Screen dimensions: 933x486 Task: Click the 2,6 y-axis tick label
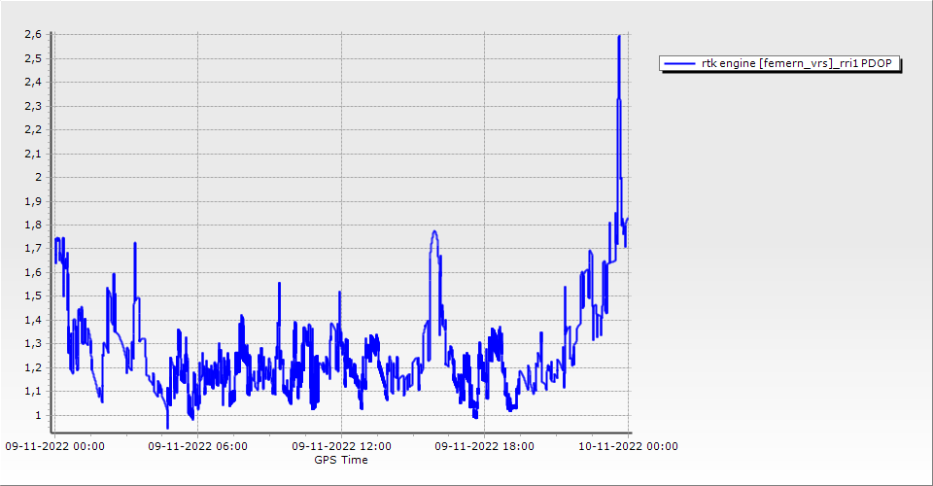tap(32, 34)
